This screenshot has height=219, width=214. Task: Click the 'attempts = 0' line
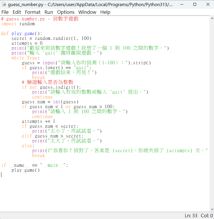pyautogui.click(x=27, y=43)
